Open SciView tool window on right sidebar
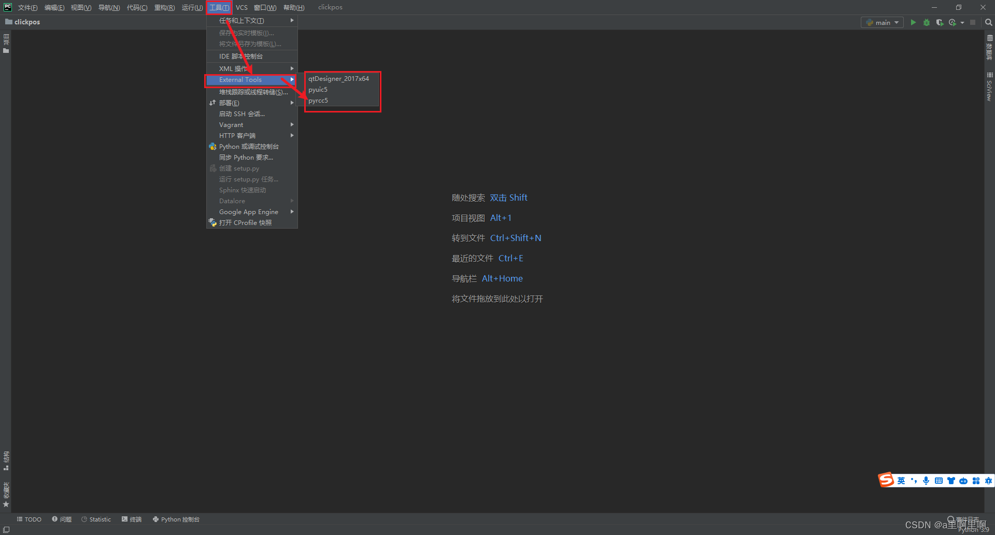 (989, 87)
